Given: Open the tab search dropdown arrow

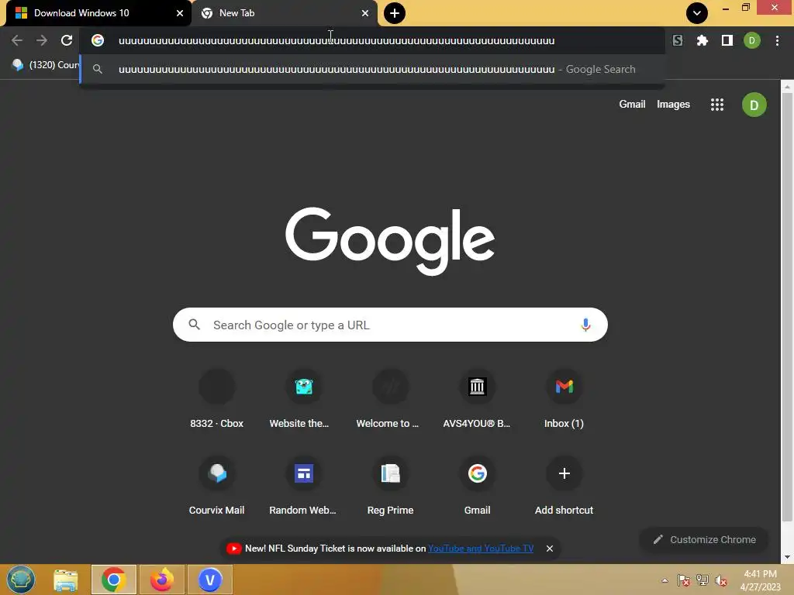Looking at the screenshot, I should (697, 13).
